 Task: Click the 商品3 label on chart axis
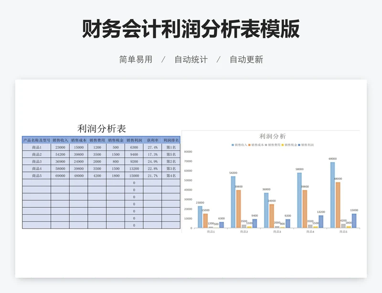point(277,231)
